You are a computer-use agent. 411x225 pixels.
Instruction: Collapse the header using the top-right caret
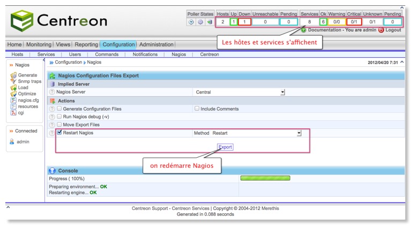click(402, 7)
